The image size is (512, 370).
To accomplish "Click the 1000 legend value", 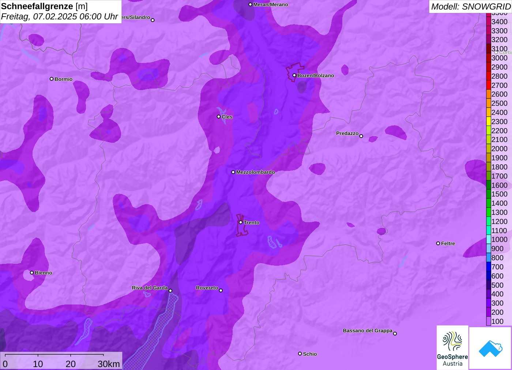I will pyautogui.click(x=500, y=239).
